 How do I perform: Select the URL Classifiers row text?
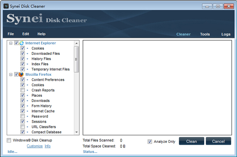(x=44, y=127)
